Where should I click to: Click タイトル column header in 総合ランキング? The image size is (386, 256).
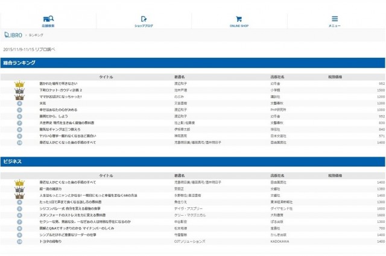[x=106, y=76]
